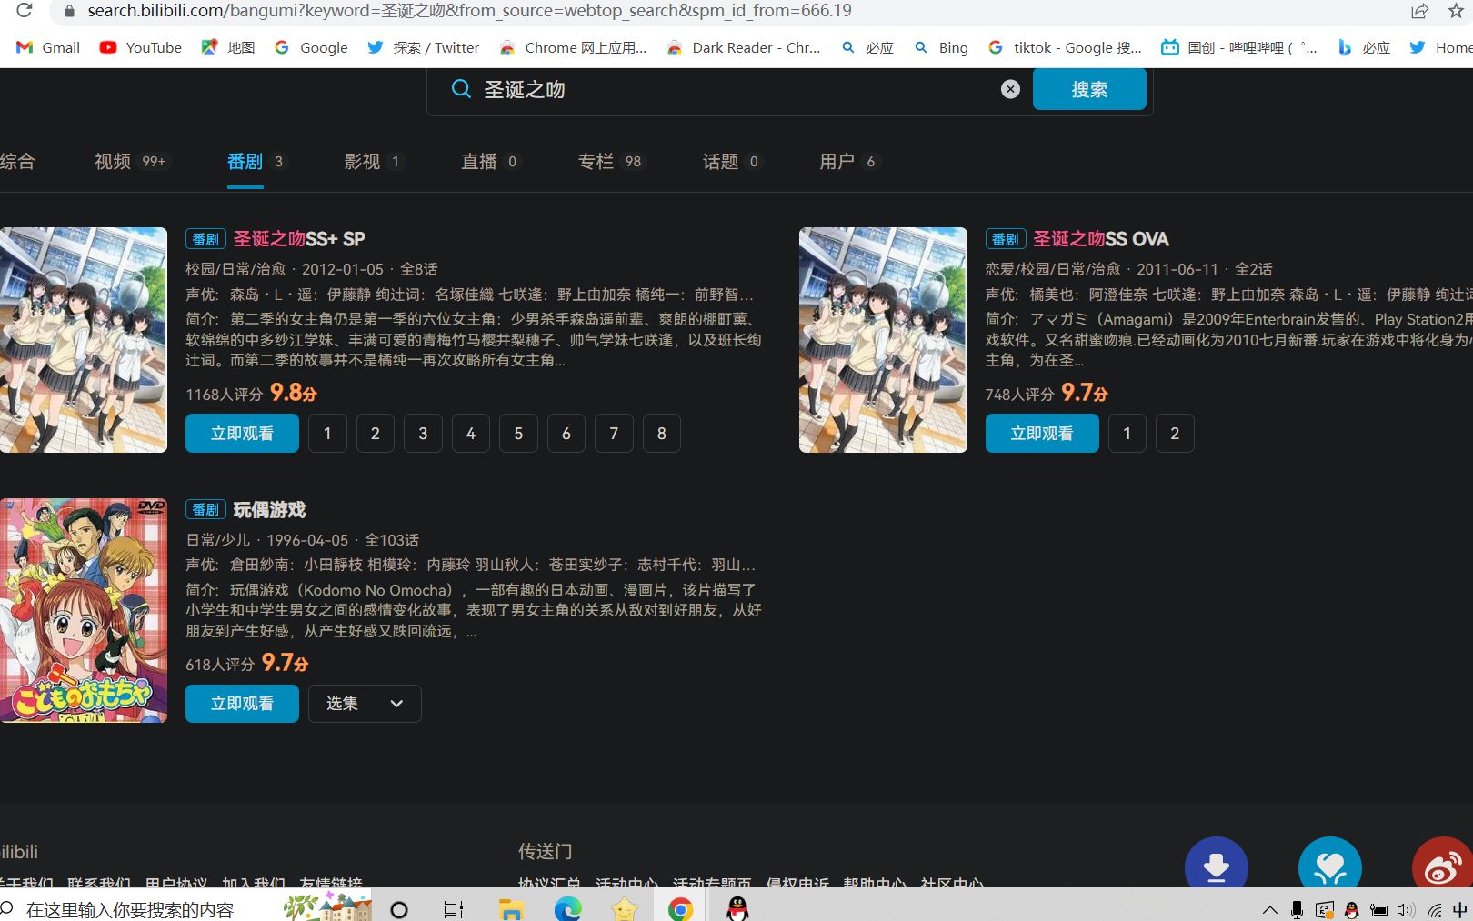
Task: Show hidden system tray icons
Action: 1270,910
